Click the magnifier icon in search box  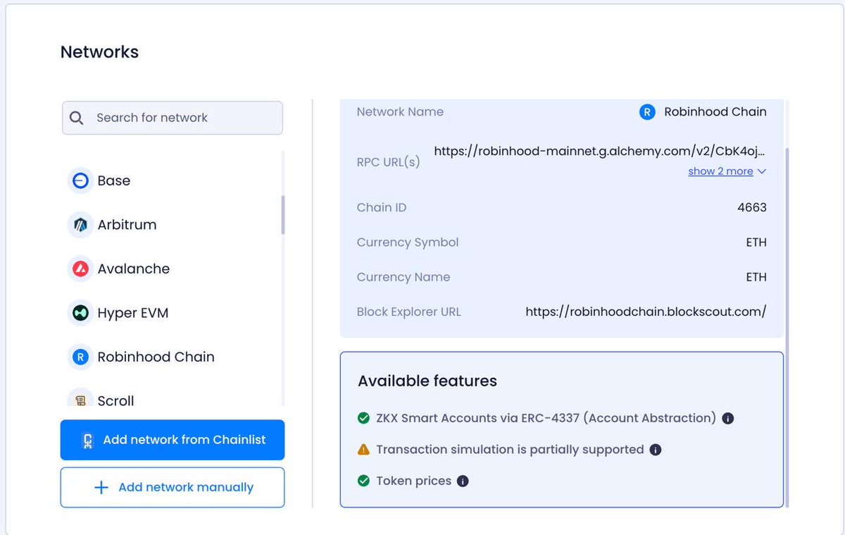click(77, 118)
